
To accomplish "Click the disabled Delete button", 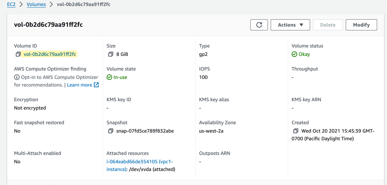I will (328, 25).
